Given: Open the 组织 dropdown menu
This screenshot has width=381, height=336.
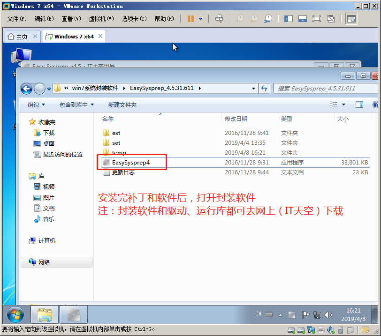Looking at the screenshot, I should [x=36, y=105].
